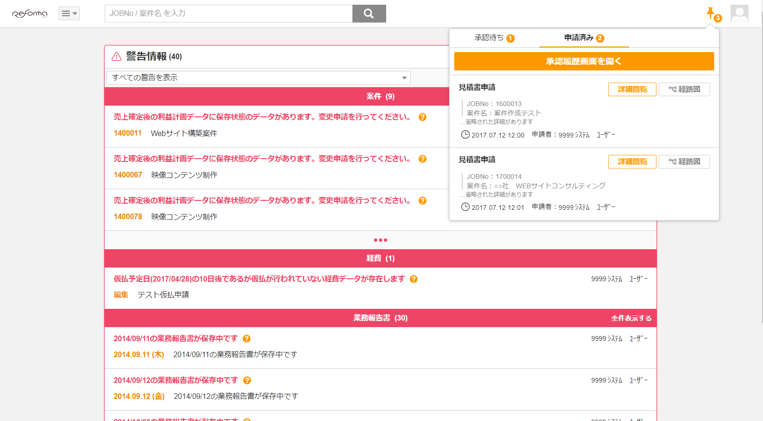Click the magnifier search button
The width and height of the screenshot is (763, 421).
(369, 14)
